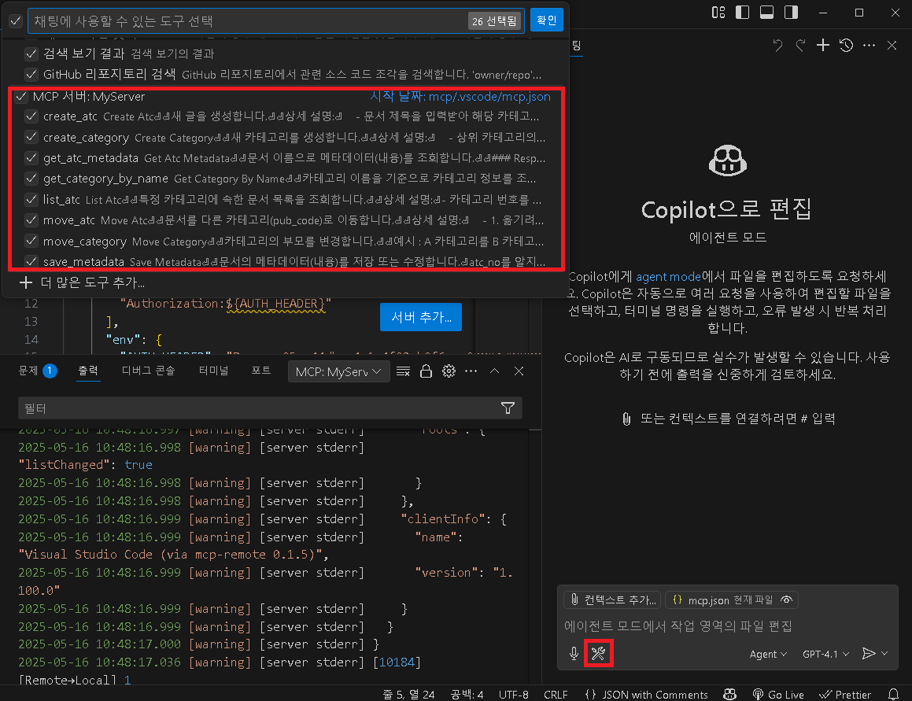Start a new chat with the plus icon
This screenshot has width=912, height=701.
pyautogui.click(x=823, y=46)
